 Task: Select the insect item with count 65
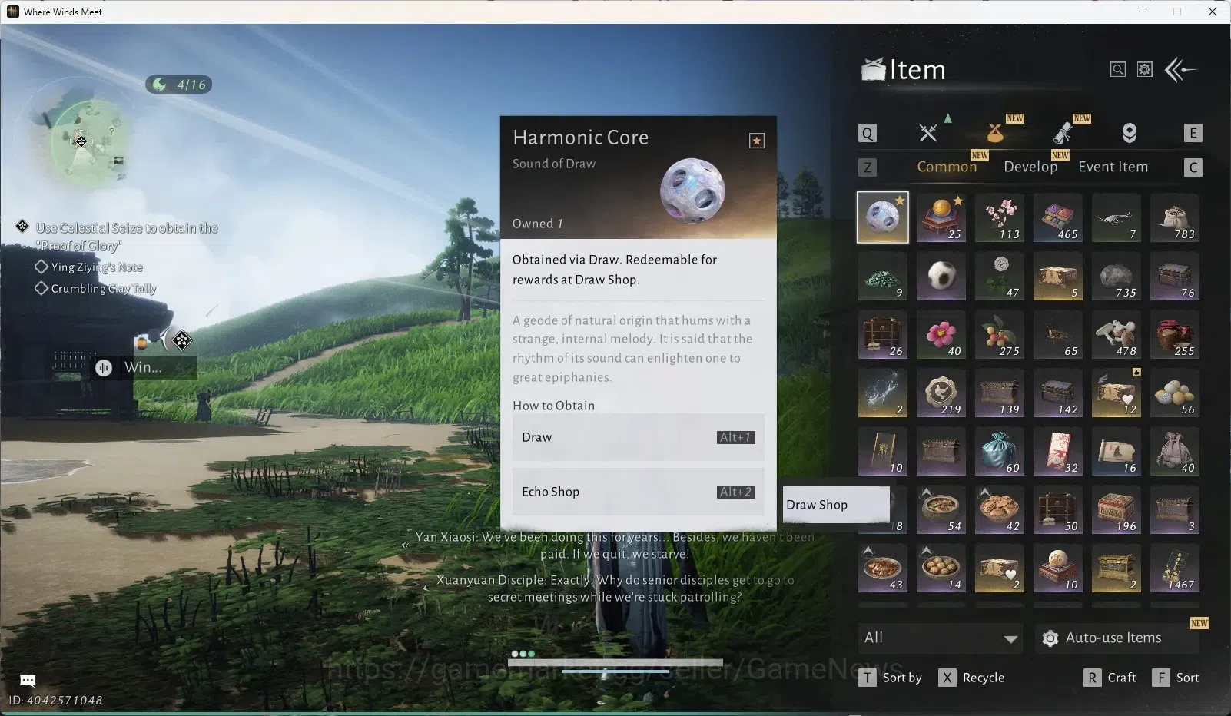click(x=1058, y=334)
